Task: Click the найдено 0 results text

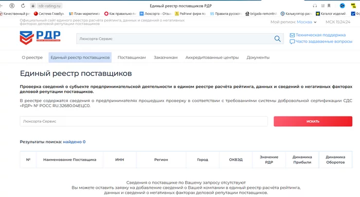Action: coord(74,142)
